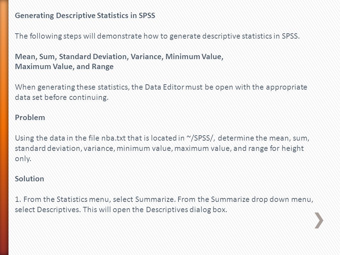Viewport: 340px width, 255px height.
Task: Select the "Solution" heading
Action: point(29,179)
